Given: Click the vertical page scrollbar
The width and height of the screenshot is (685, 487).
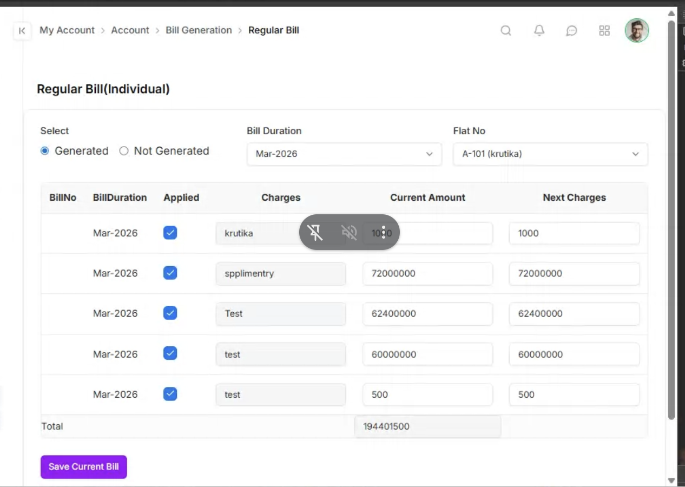Looking at the screenshot, I should (x=671, y=219).
